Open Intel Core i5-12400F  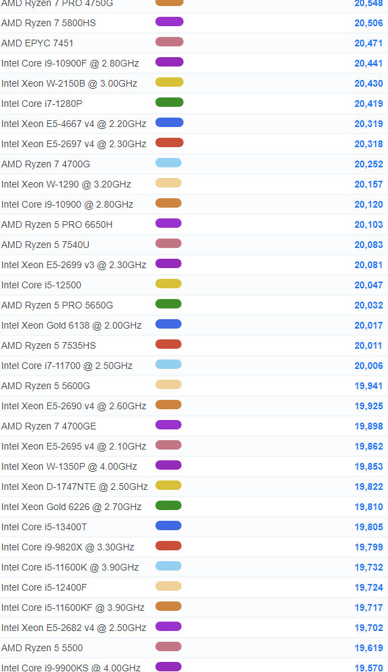pos(44,587)
